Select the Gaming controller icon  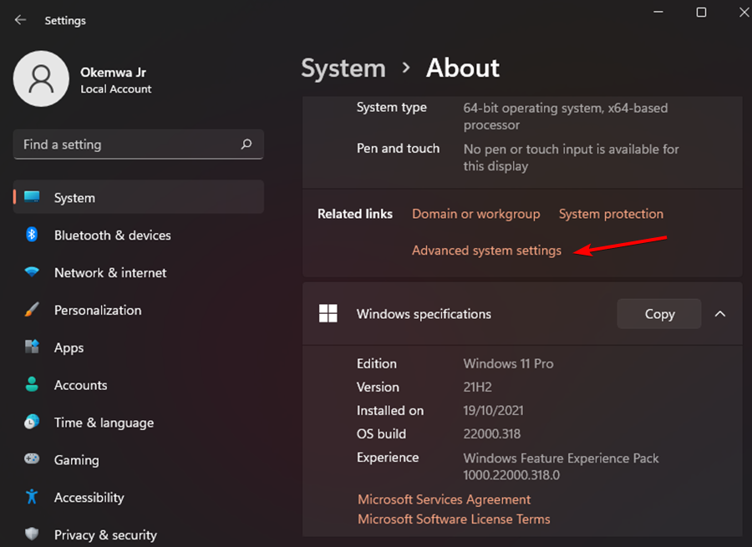point(32,460)
